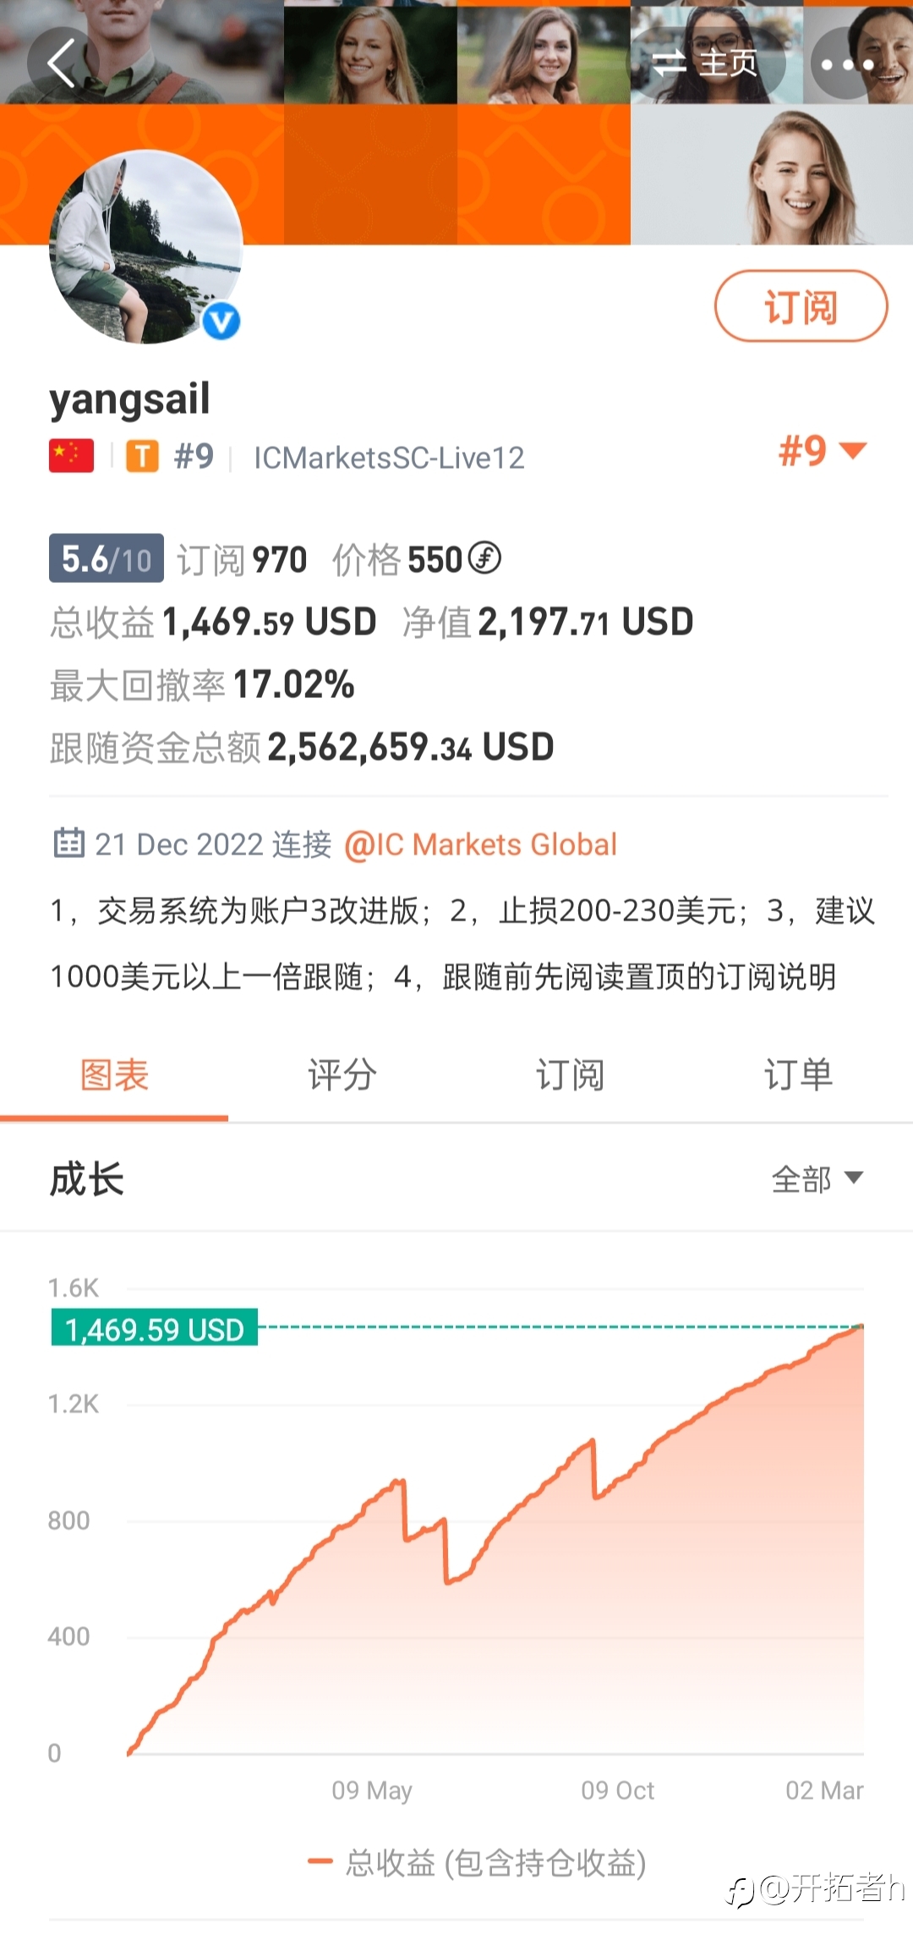Tap the currency symbol beside price 550
913x1940 pixels.
[485, 558]
